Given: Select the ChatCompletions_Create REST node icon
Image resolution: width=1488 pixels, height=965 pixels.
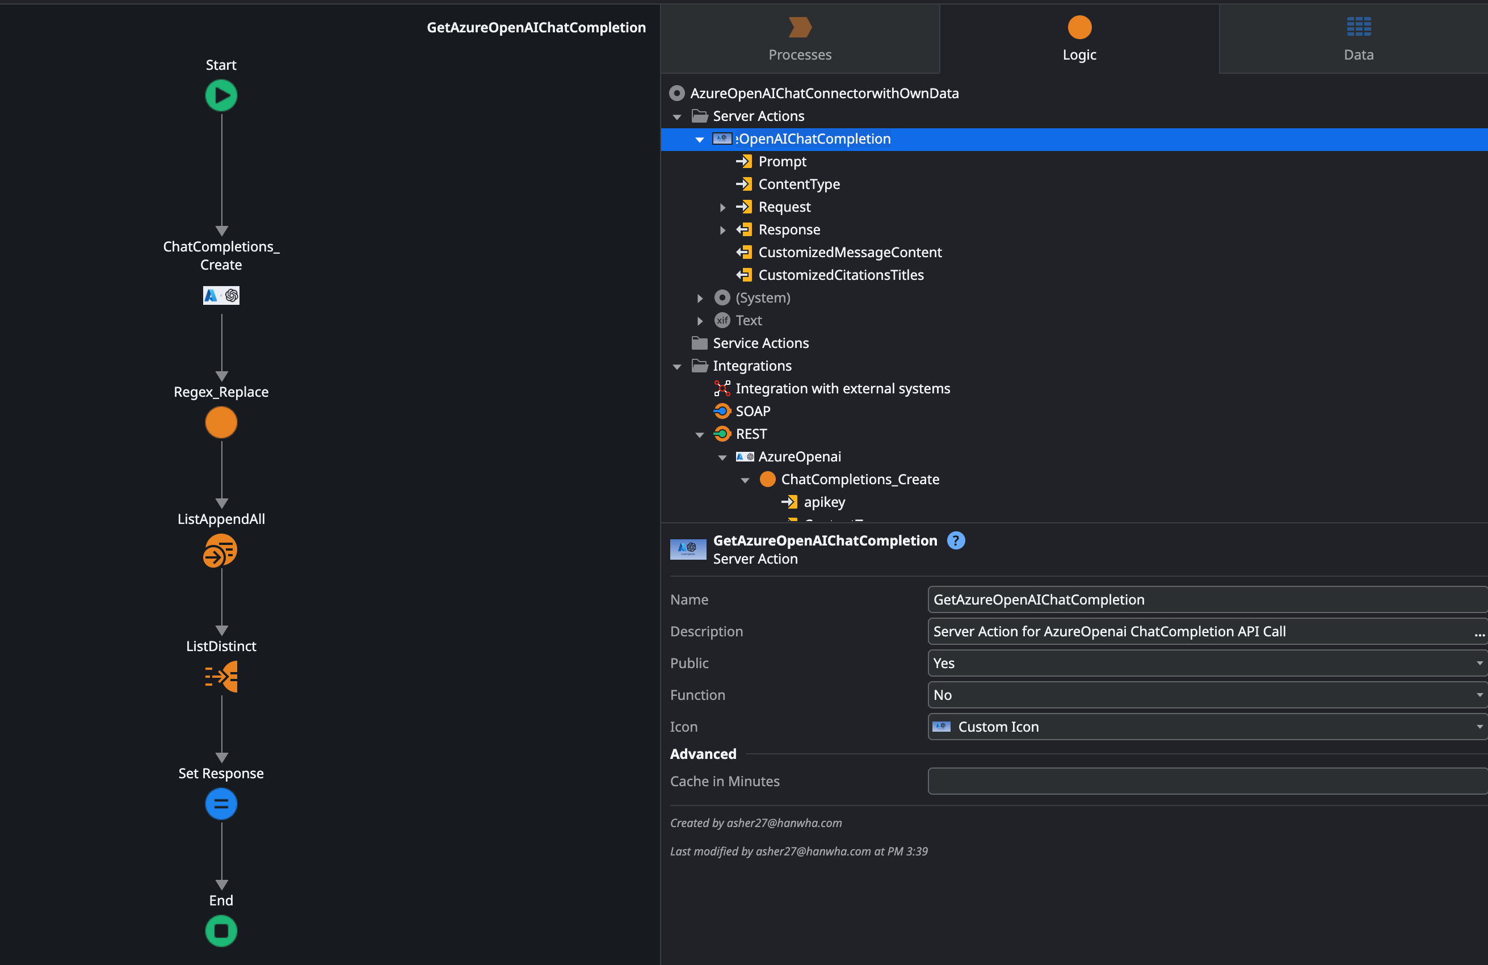Looking at the screenshot, I should click(x=221, y=295).
